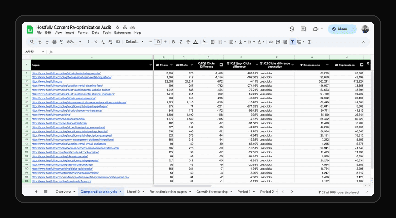Open the Q2 Impressions filter button
The height and width of the screenshot is (218, 396).
pos(362,65)
